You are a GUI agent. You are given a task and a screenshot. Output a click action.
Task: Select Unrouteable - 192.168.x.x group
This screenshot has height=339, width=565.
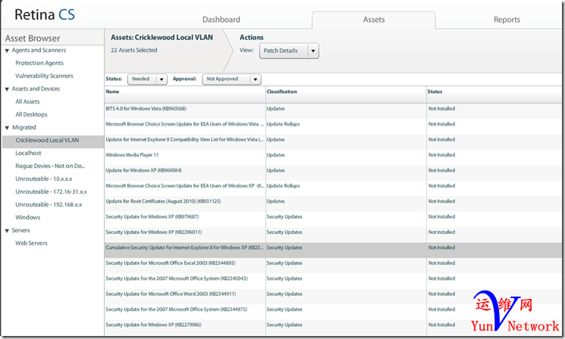[x=48, y=205]
